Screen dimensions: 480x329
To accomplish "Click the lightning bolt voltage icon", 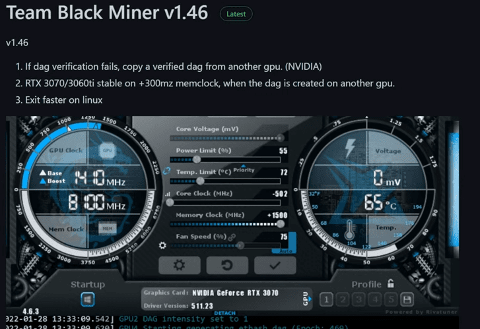I will click(350, 148).
